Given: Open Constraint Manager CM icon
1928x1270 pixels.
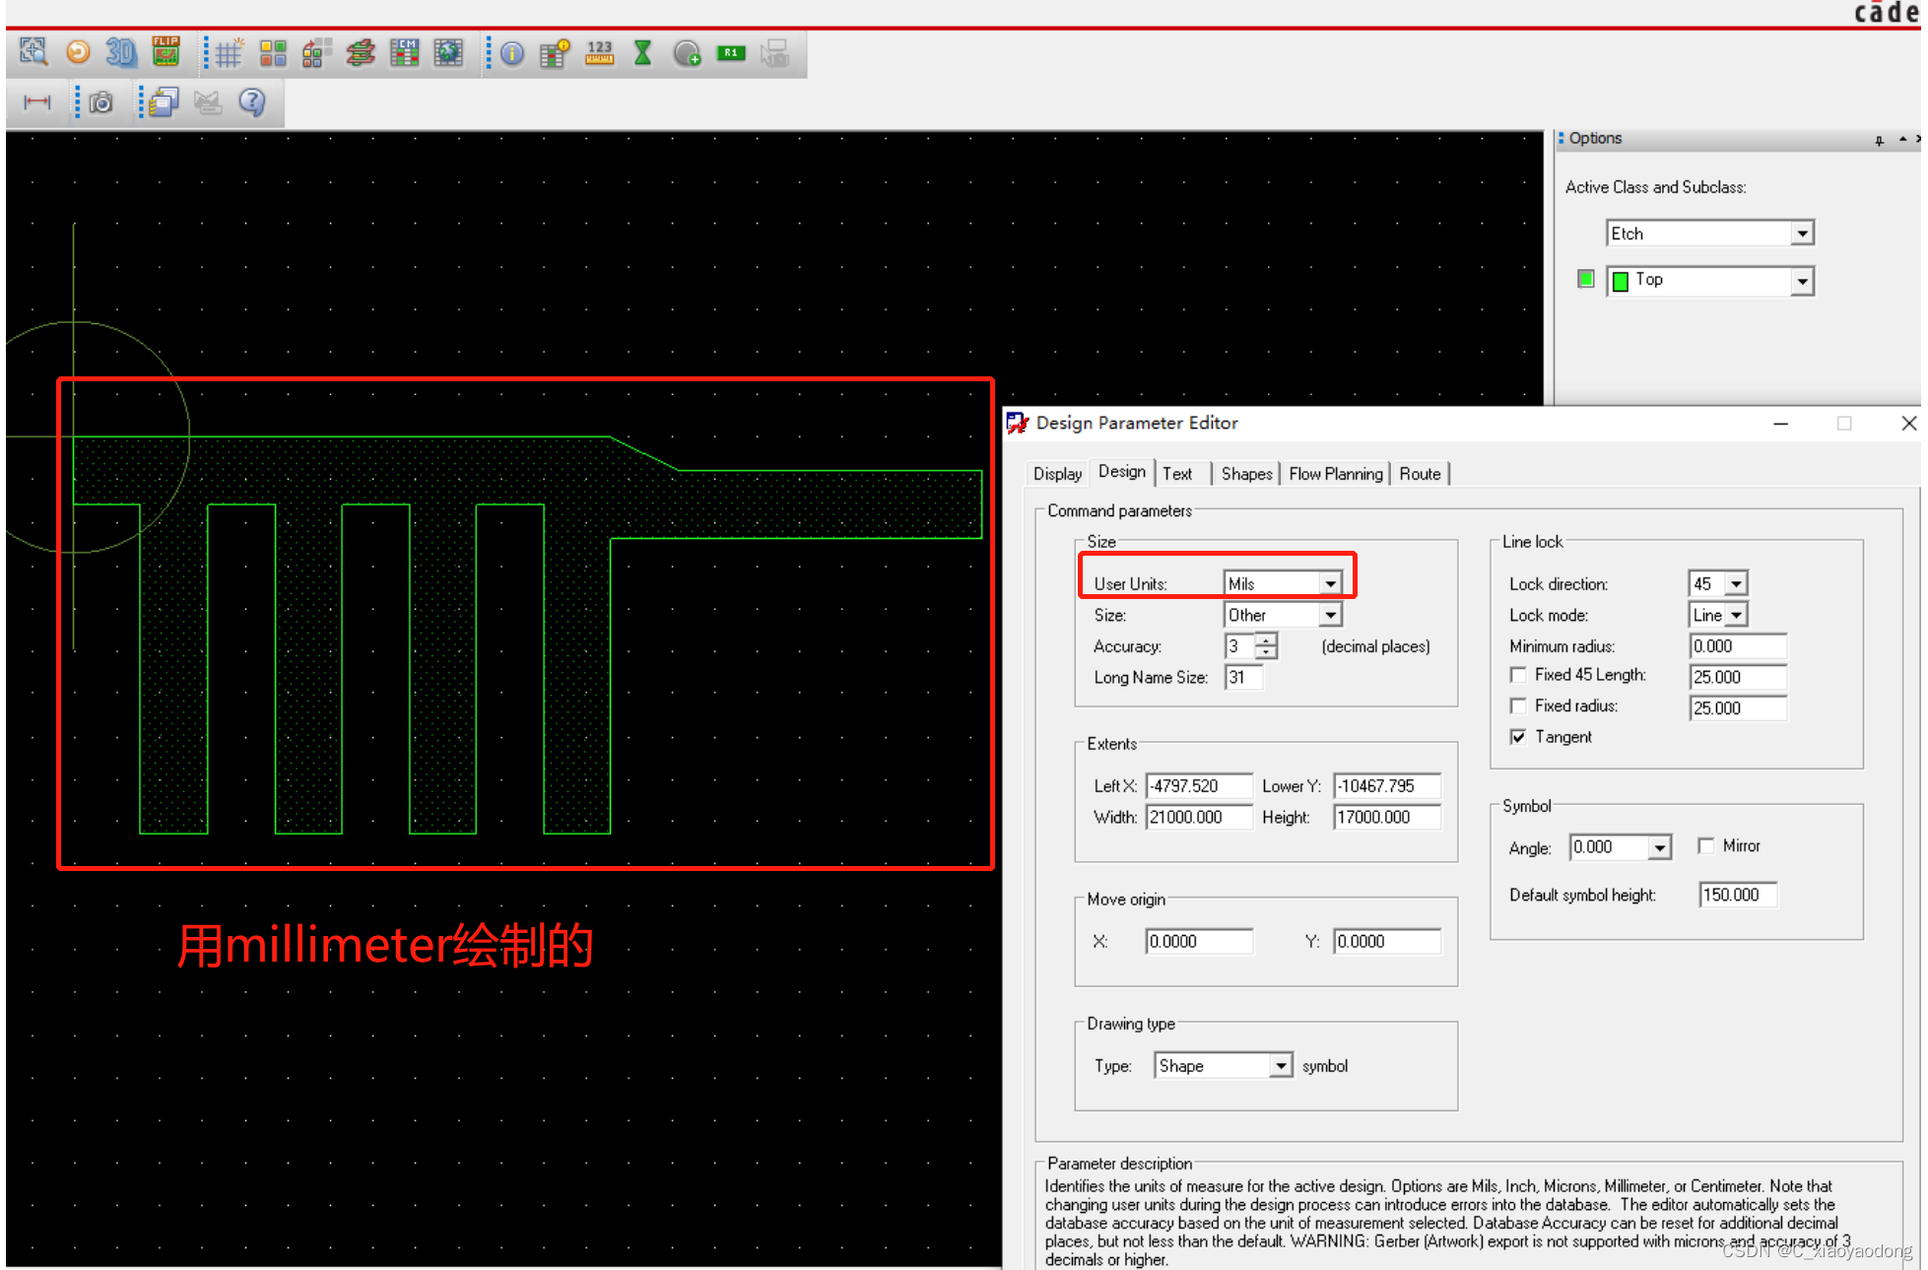Looking at the screenshot, I should tap(404, 52).
